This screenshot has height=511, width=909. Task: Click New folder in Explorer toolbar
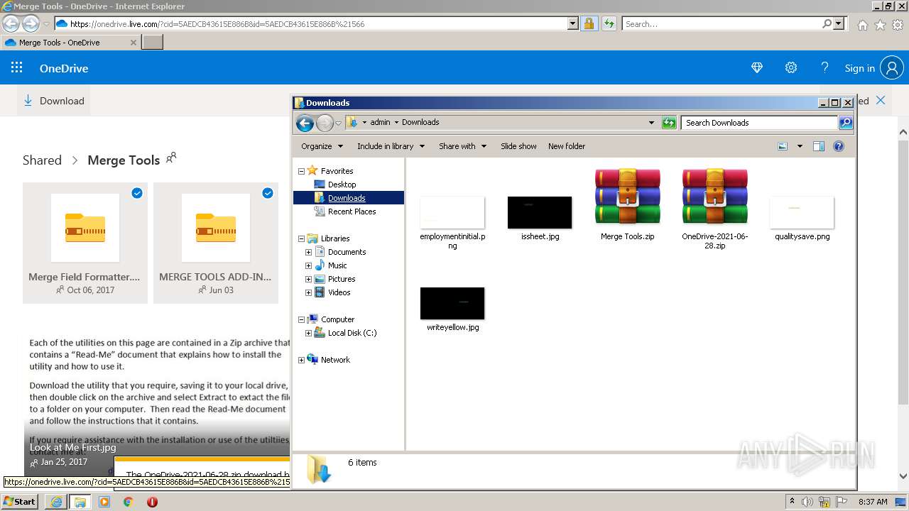567,146
